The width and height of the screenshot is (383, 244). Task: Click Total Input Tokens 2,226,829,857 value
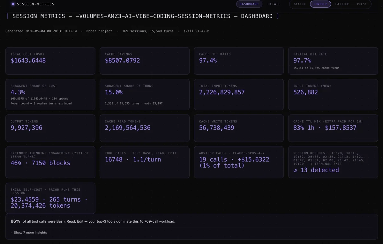click(222, 92)
